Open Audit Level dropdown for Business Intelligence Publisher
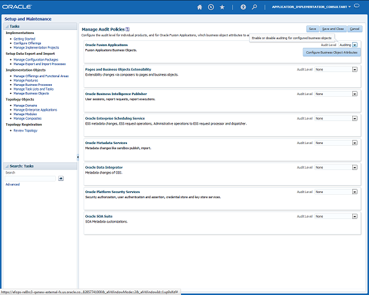This screenshot has width=369, height=295. click(x=355, y=94)
